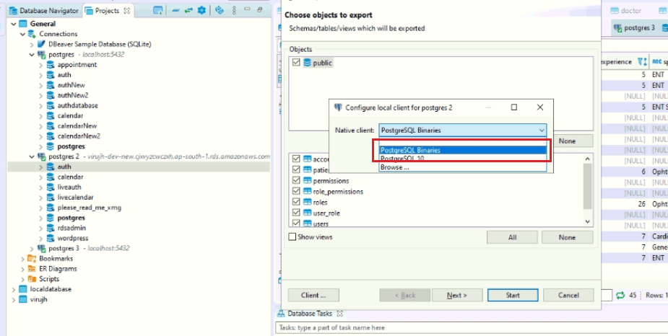Click the create new item icon in Projects toolbar
Screen dimensions: 668x336
coord(157,11)
